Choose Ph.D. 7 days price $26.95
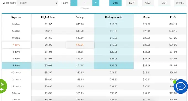 pos(173,45)
